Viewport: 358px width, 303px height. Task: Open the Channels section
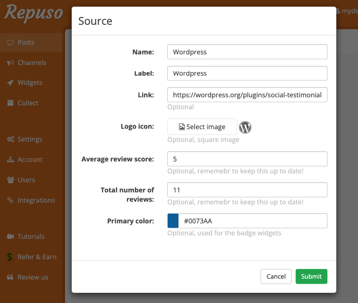pyautogui.click(x=31, y=62)
